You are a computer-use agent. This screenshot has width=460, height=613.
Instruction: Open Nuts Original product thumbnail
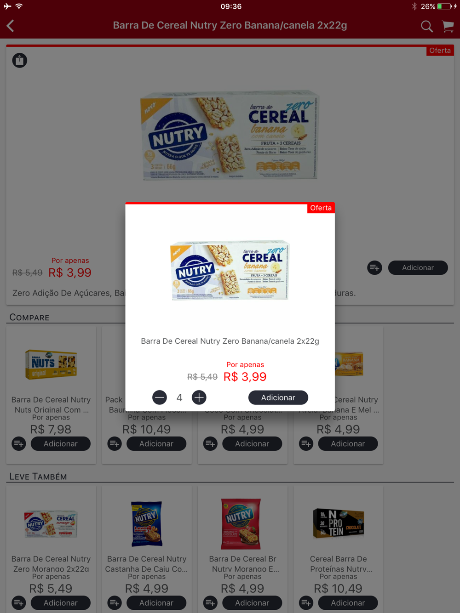(x=51, y=364)
